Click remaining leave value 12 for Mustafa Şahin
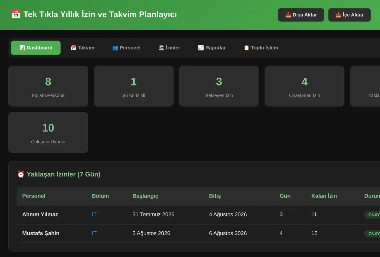Viewport: 380px width, 257px height. [x=314, y=233]
